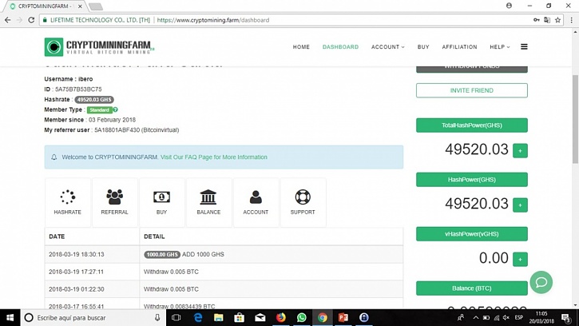579x326 pixels.
Task: Expand the Help dropdown menu
Action: (500, 47)
